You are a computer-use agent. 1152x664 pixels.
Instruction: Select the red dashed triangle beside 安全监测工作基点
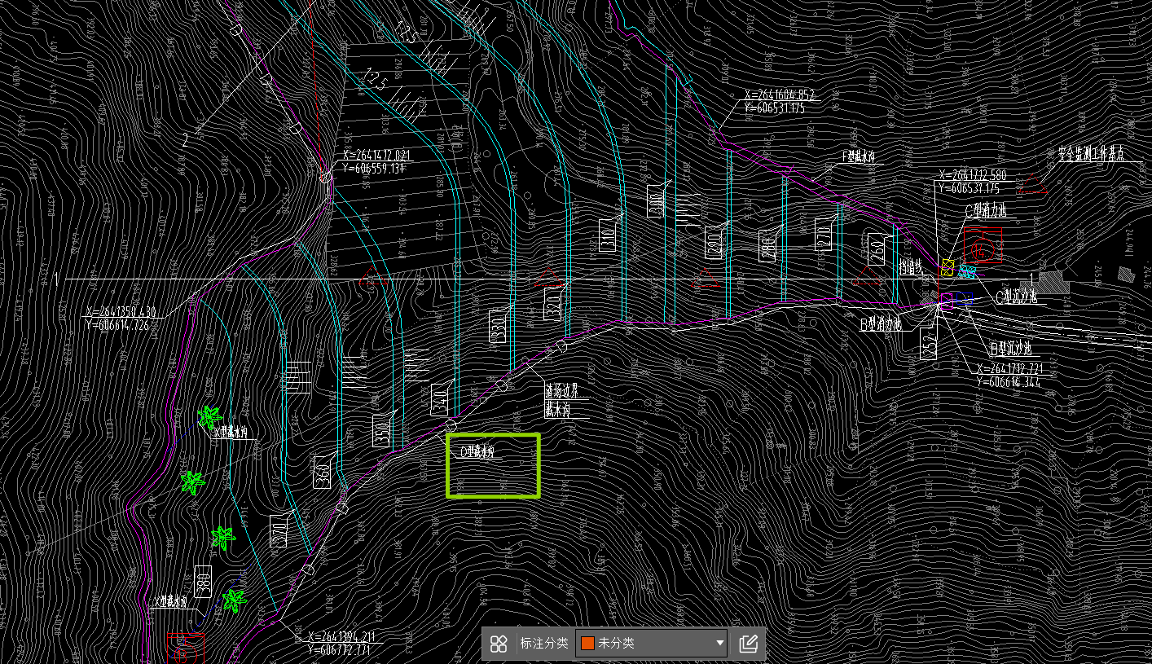coord(1034,183)
